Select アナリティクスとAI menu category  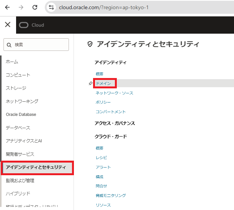[x=24, y=141]
